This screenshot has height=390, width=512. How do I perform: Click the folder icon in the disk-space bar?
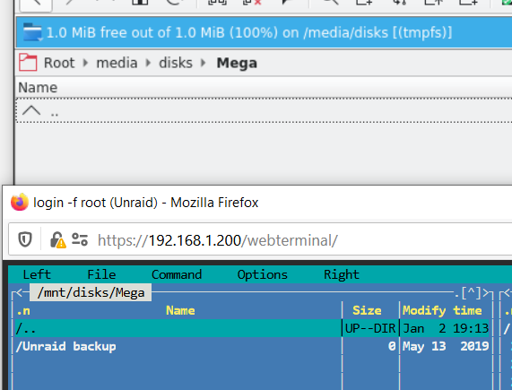(32, 32)
